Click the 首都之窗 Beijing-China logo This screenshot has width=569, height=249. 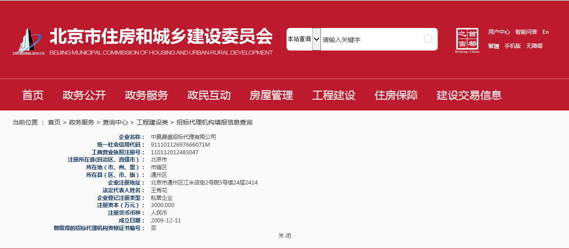467,40
